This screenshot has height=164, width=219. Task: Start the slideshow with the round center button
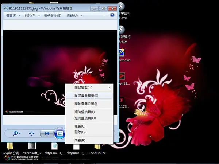pyautogui.click(x=60, y=133)
